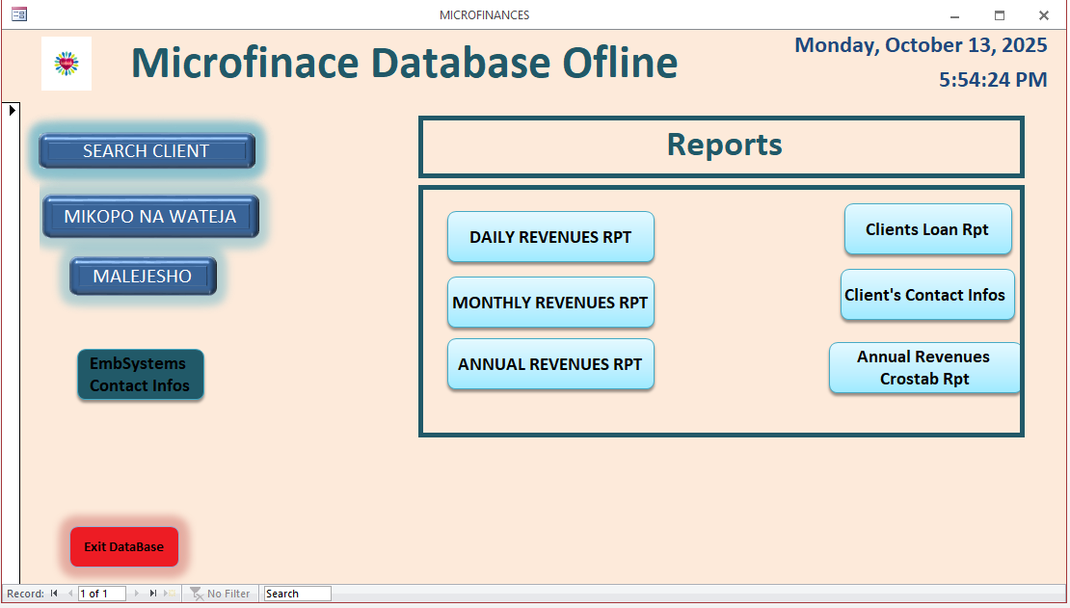The width and height of the screenshot is (1070, 608).
Task: Open EmbSystems Contact Infos
Action: point(141,375)
